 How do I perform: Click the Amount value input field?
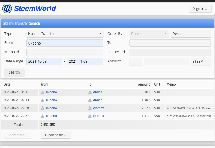point(166,62)
